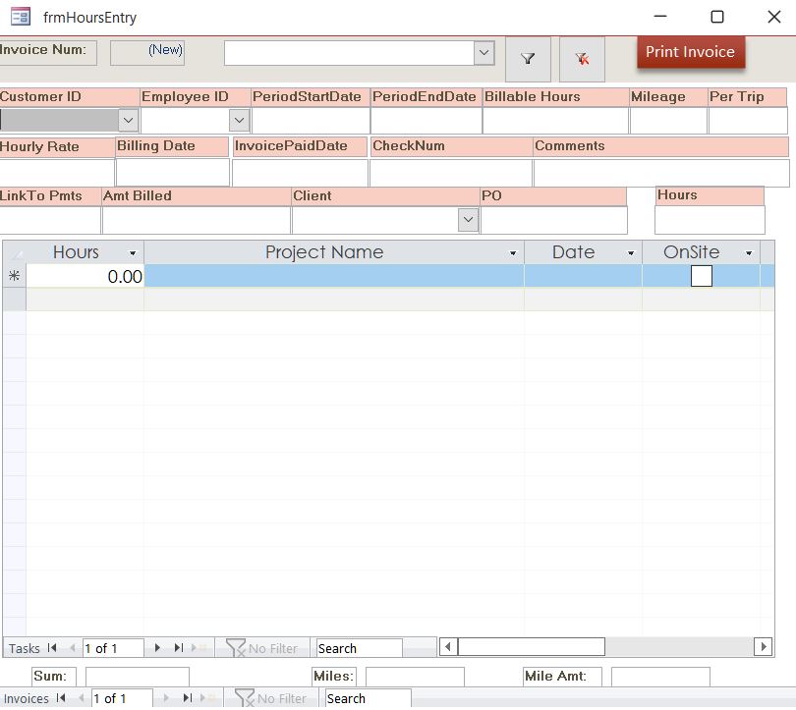
Task: Select the new-record row selector asterisk
Action: (x=14, y=276)
